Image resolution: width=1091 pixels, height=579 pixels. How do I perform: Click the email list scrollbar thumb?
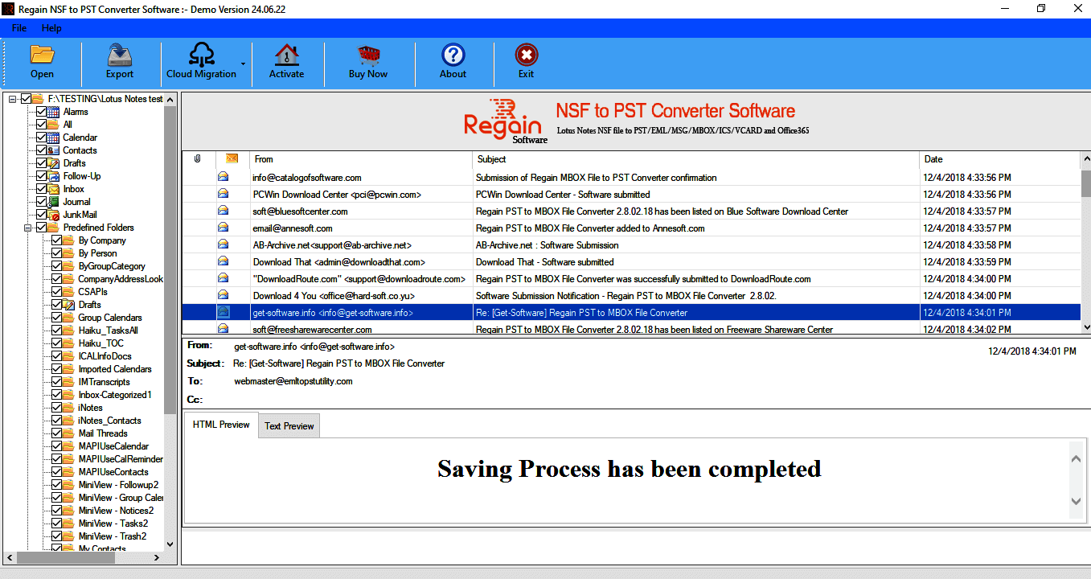pyautogui.click(x=1086, y=183)
